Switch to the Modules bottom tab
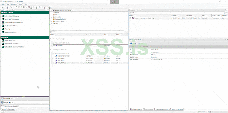The height and width of the screenshot is (113, 228). click(x=11, y=109)
